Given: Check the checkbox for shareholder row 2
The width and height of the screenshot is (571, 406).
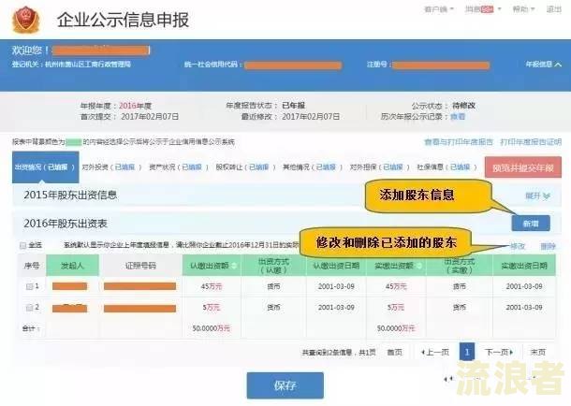Looking at the screenshot, I should (30, 308).
